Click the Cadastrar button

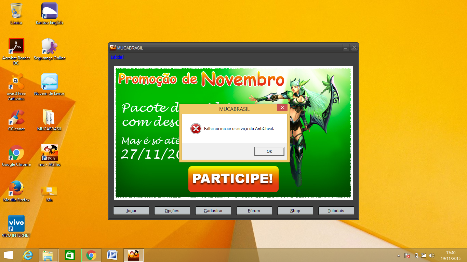tap(213, 211)
